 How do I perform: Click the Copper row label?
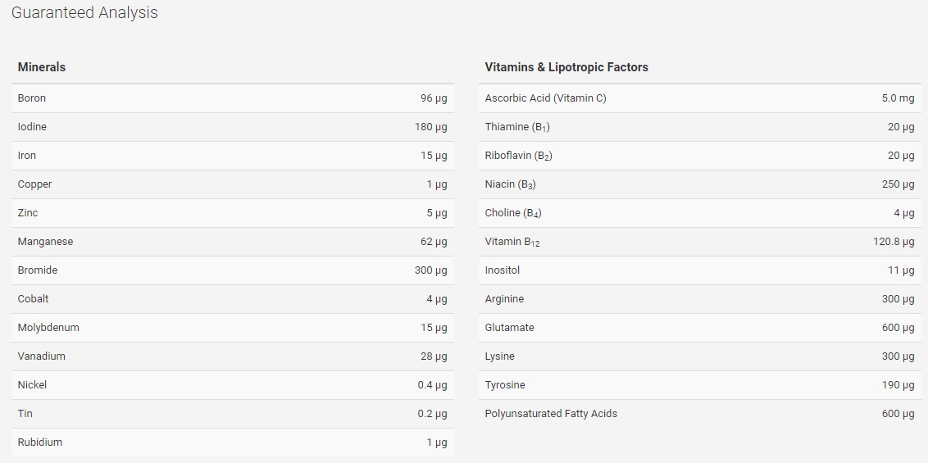click(x=34, y=184)
